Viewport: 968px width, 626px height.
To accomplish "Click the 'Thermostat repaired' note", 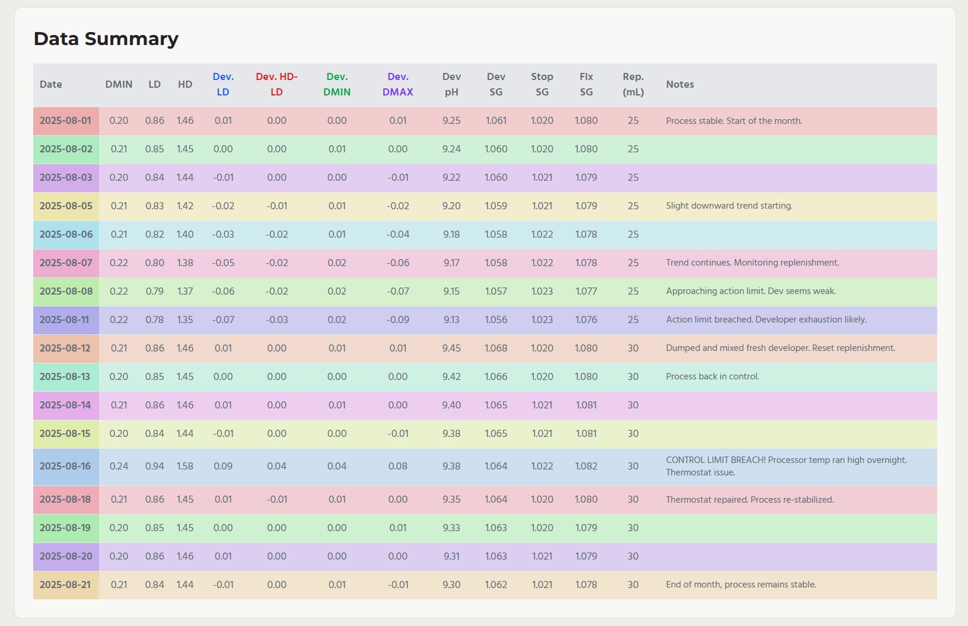I will 750,500.
